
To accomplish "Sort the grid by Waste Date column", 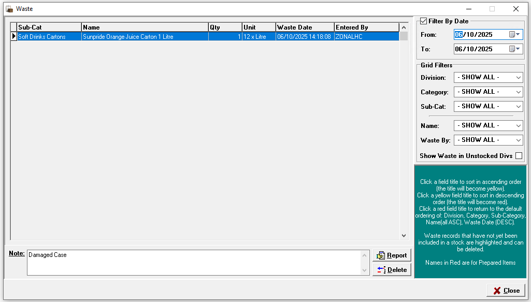I will coord(305,27).
